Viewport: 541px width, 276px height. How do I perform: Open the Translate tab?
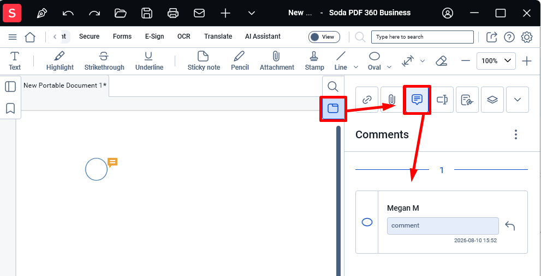click(218, 36)
